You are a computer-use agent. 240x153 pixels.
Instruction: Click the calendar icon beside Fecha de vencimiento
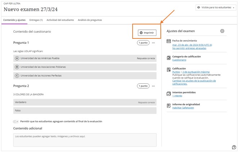tap(169, 41)
